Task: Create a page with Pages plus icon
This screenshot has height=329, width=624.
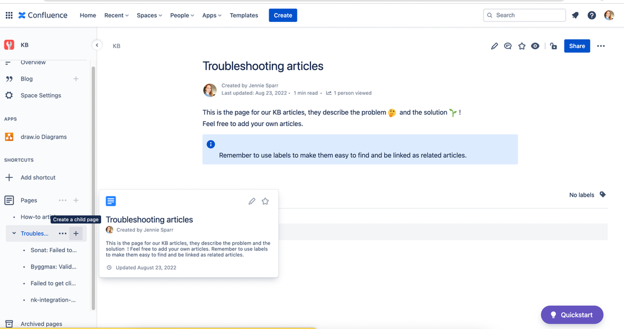Action: pyautogui.click(x=76, y=200)
